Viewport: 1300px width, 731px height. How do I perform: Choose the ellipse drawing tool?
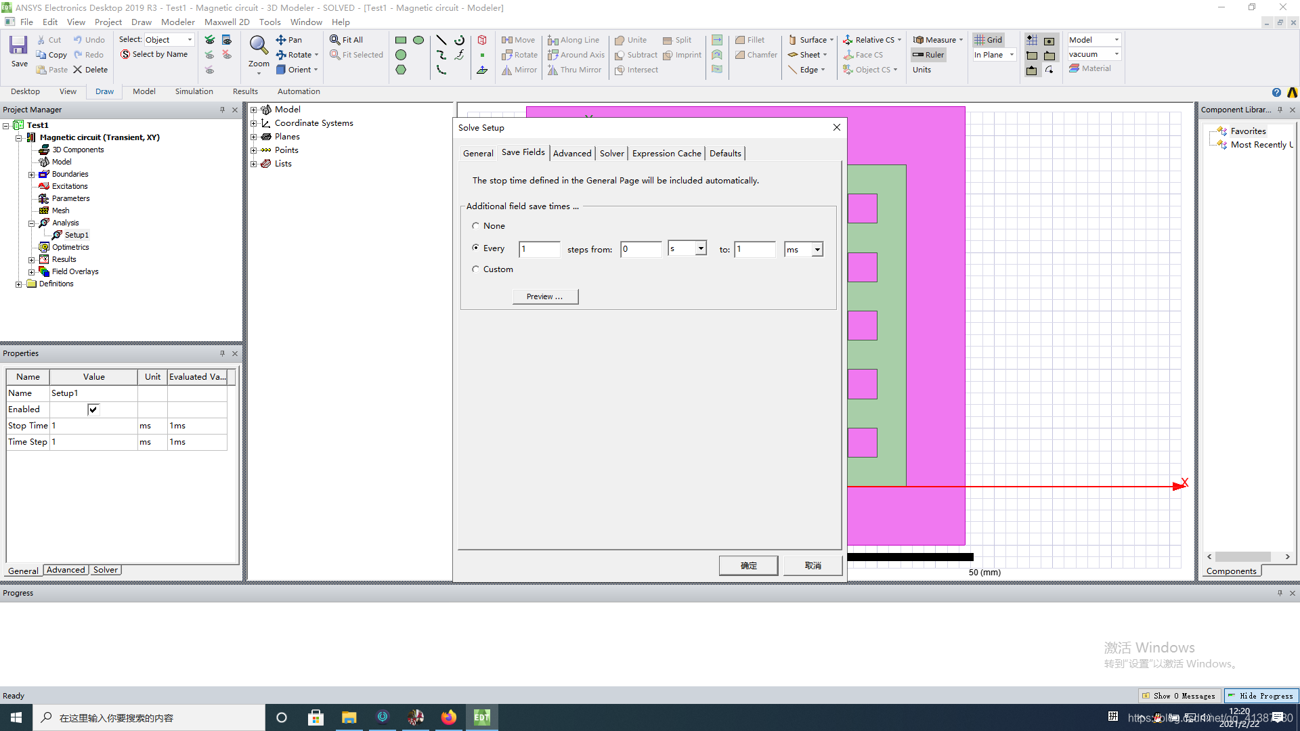coord(418,40)
